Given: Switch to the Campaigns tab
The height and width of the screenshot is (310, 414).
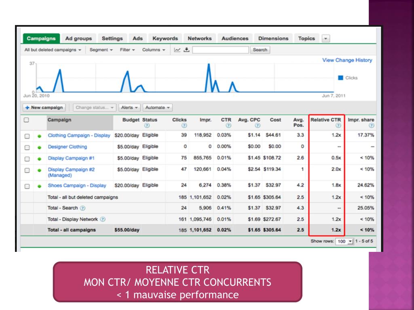Looking at the screenshot, I should tap(41, 38).
